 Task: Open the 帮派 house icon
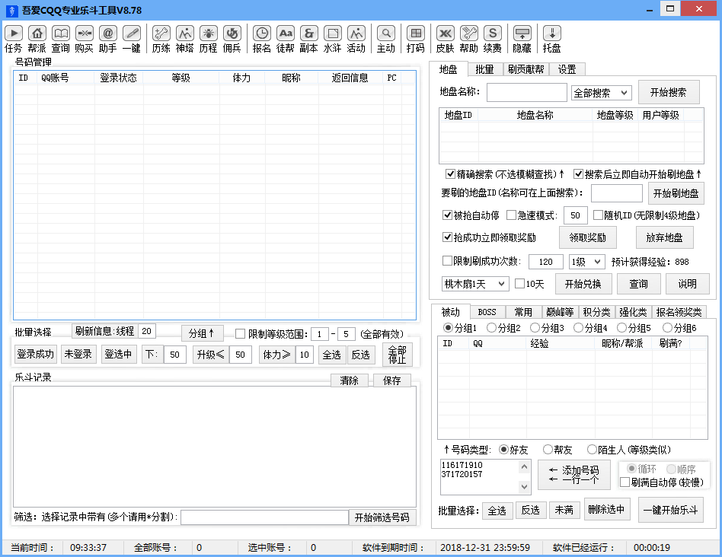[x=37, y=39]
